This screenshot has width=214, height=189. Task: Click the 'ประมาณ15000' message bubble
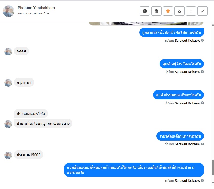coord(29,154)
